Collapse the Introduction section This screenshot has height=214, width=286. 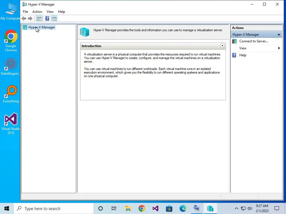coord(222,46)
